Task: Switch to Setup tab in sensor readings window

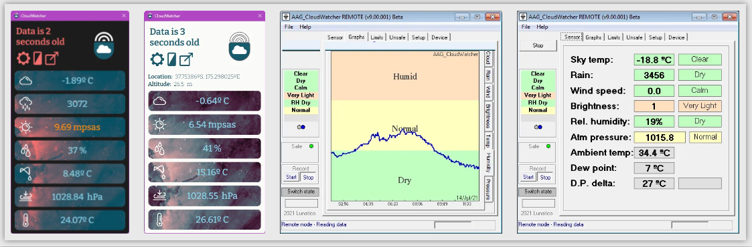Action: pos(655,37)
